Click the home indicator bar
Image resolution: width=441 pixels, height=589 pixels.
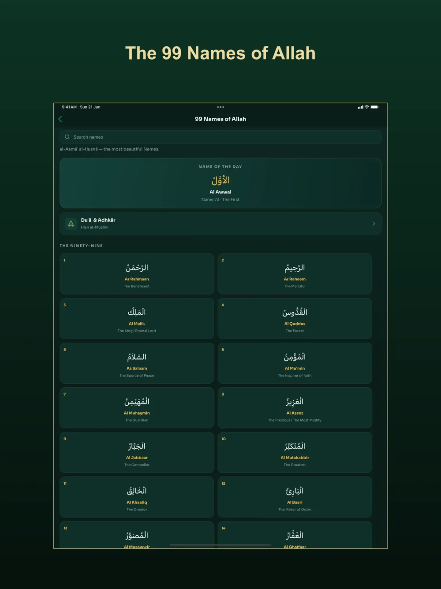[x=220, y=545]
